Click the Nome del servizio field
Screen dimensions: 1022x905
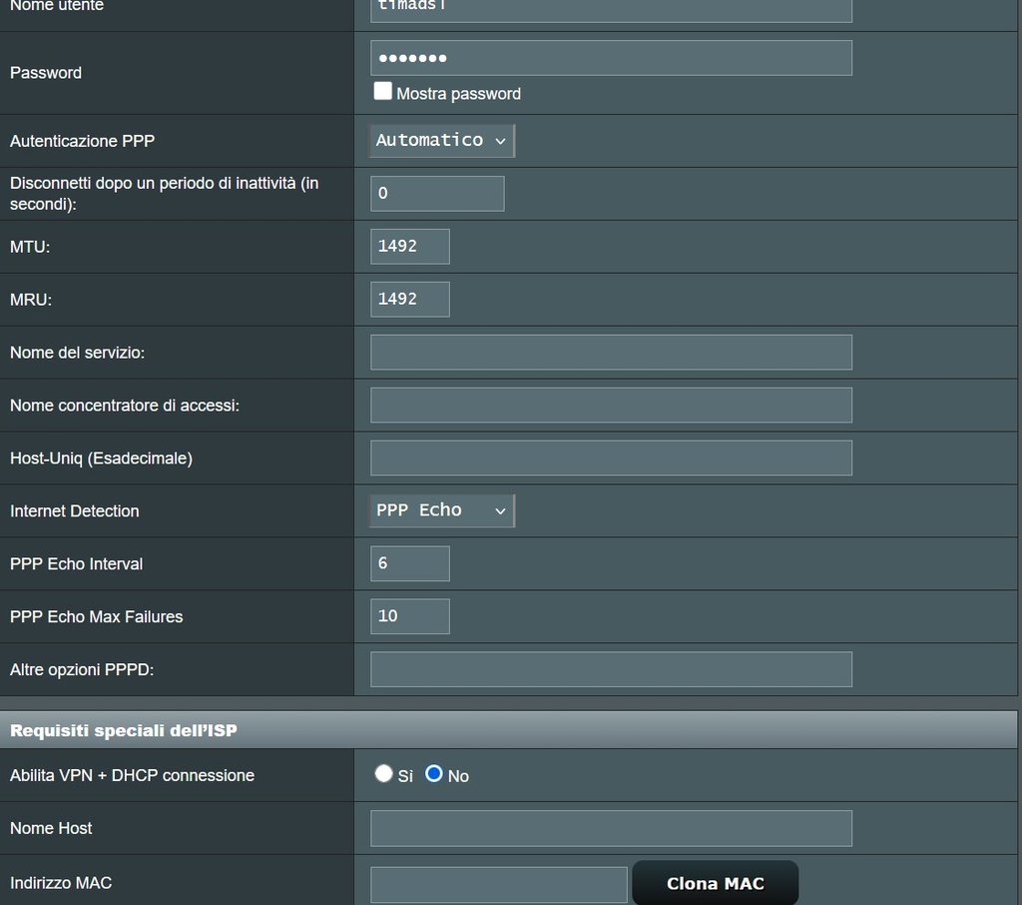point(611,353)
